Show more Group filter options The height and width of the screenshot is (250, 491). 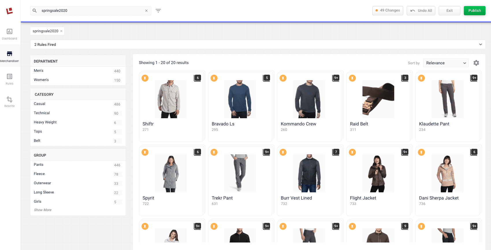tap(43, 210)
